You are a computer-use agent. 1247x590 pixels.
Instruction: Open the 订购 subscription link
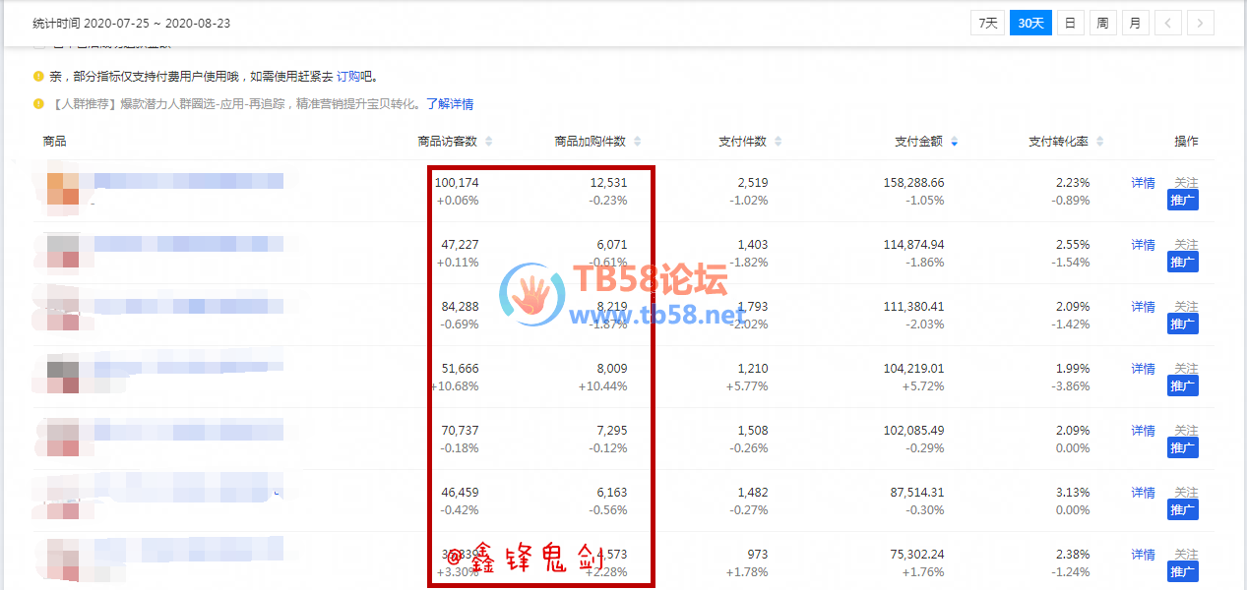point(347,76)
